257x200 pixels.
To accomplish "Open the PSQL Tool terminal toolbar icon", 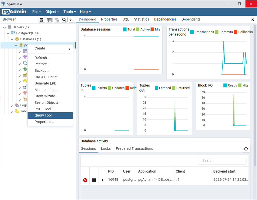I will tap(72, 20).
